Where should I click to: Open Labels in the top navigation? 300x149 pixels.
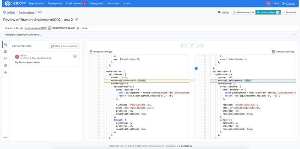point(126,3)
